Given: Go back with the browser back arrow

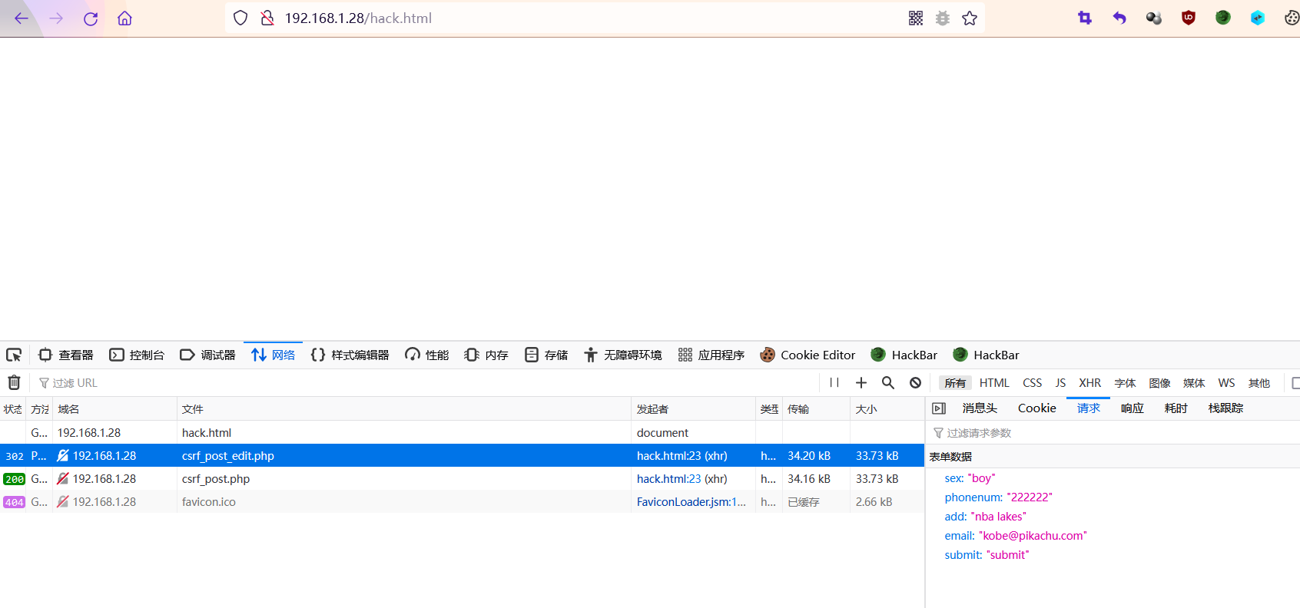Looking at the screenshot, I should point(22,18).
